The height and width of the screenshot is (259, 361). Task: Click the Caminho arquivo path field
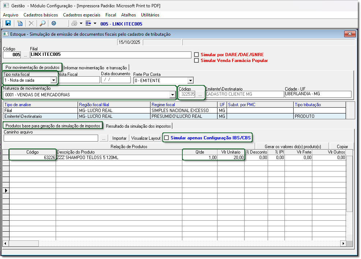coord(51,138)
